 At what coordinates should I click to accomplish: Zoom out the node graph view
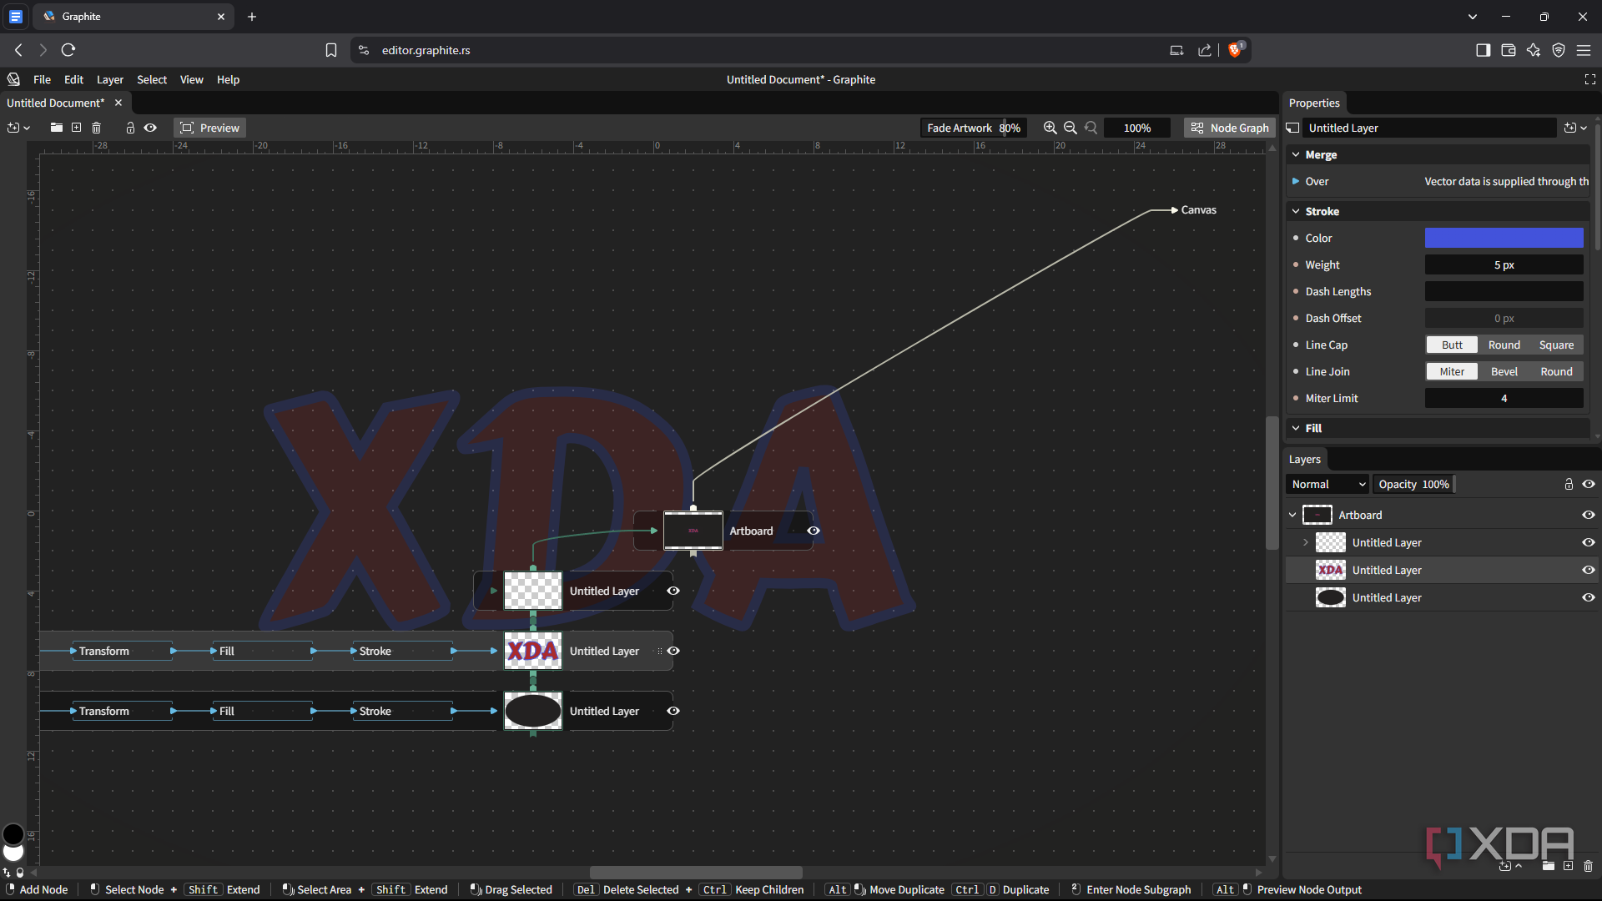click(x=1071, y=128)
